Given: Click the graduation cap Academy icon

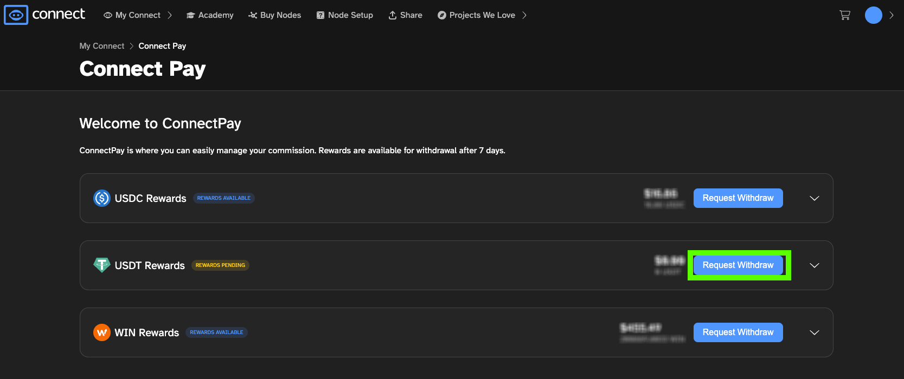Looking at the screenshot, I should (190, 15).
